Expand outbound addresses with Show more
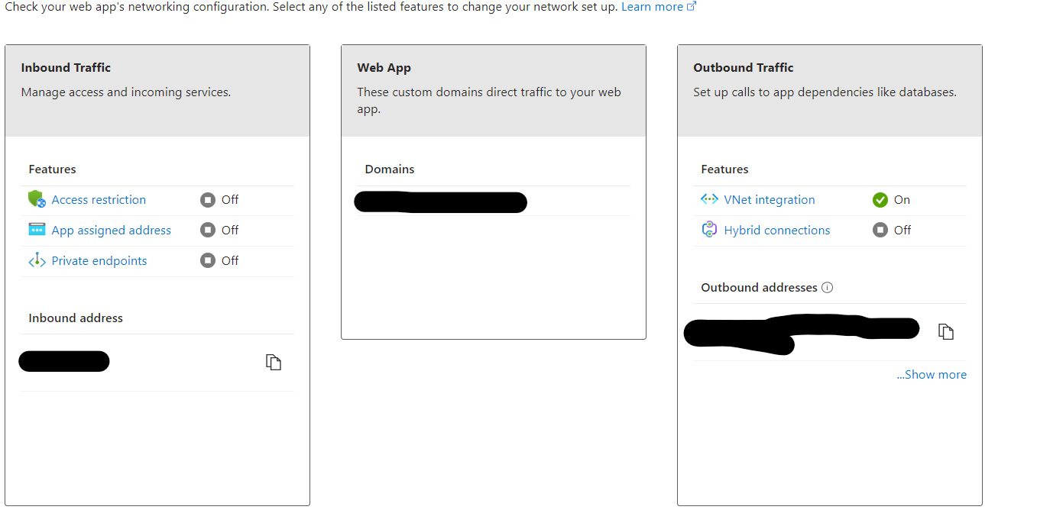Image resolution: width=1037 pixels, height=513 pixels. tap(932, 375)
